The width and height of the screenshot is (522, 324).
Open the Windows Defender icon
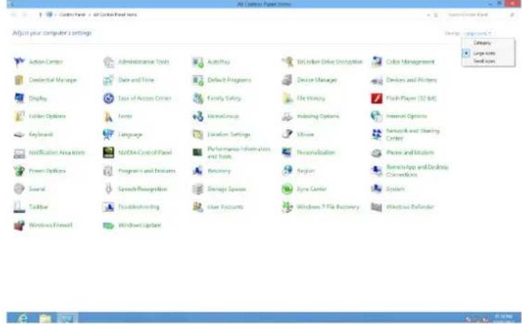tap(377, 207)
